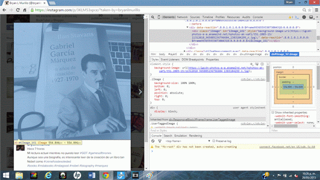Open the Network panel tab
This screenshot has height=180, width=320.
tap(182, 17)
